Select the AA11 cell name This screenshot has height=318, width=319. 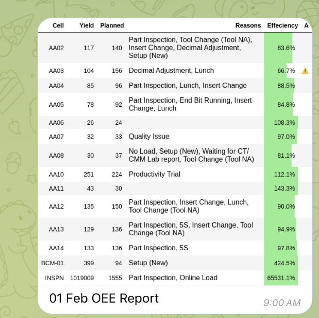click(56, 189)
